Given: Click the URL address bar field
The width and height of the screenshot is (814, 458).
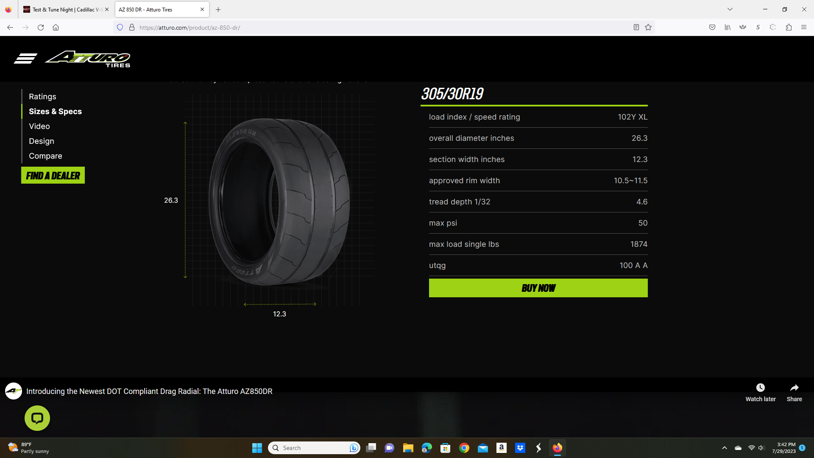Looking at the screenshot, I should [x=382, y=28].
